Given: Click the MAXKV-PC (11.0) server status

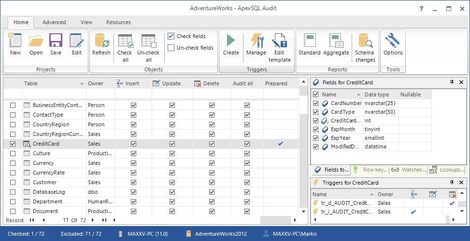Looking at the screenshot, I should [x=143, y=234].
